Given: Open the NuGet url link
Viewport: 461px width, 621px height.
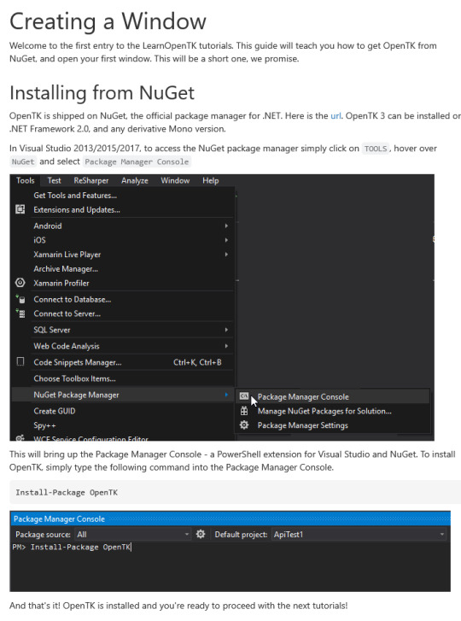Looking at the screenshot, I should tap(336, 116).
